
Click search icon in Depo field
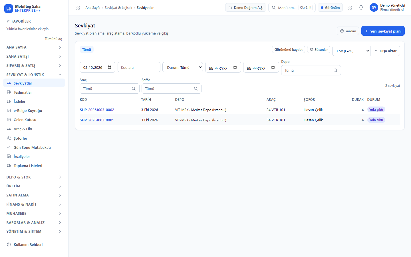coord(335,70)
